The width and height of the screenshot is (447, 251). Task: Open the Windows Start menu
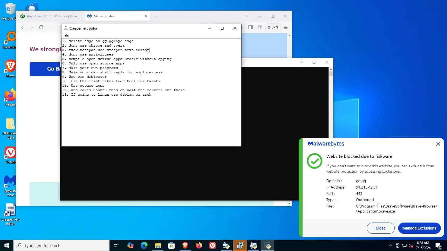pyautogui.click(x=7, y=245)
